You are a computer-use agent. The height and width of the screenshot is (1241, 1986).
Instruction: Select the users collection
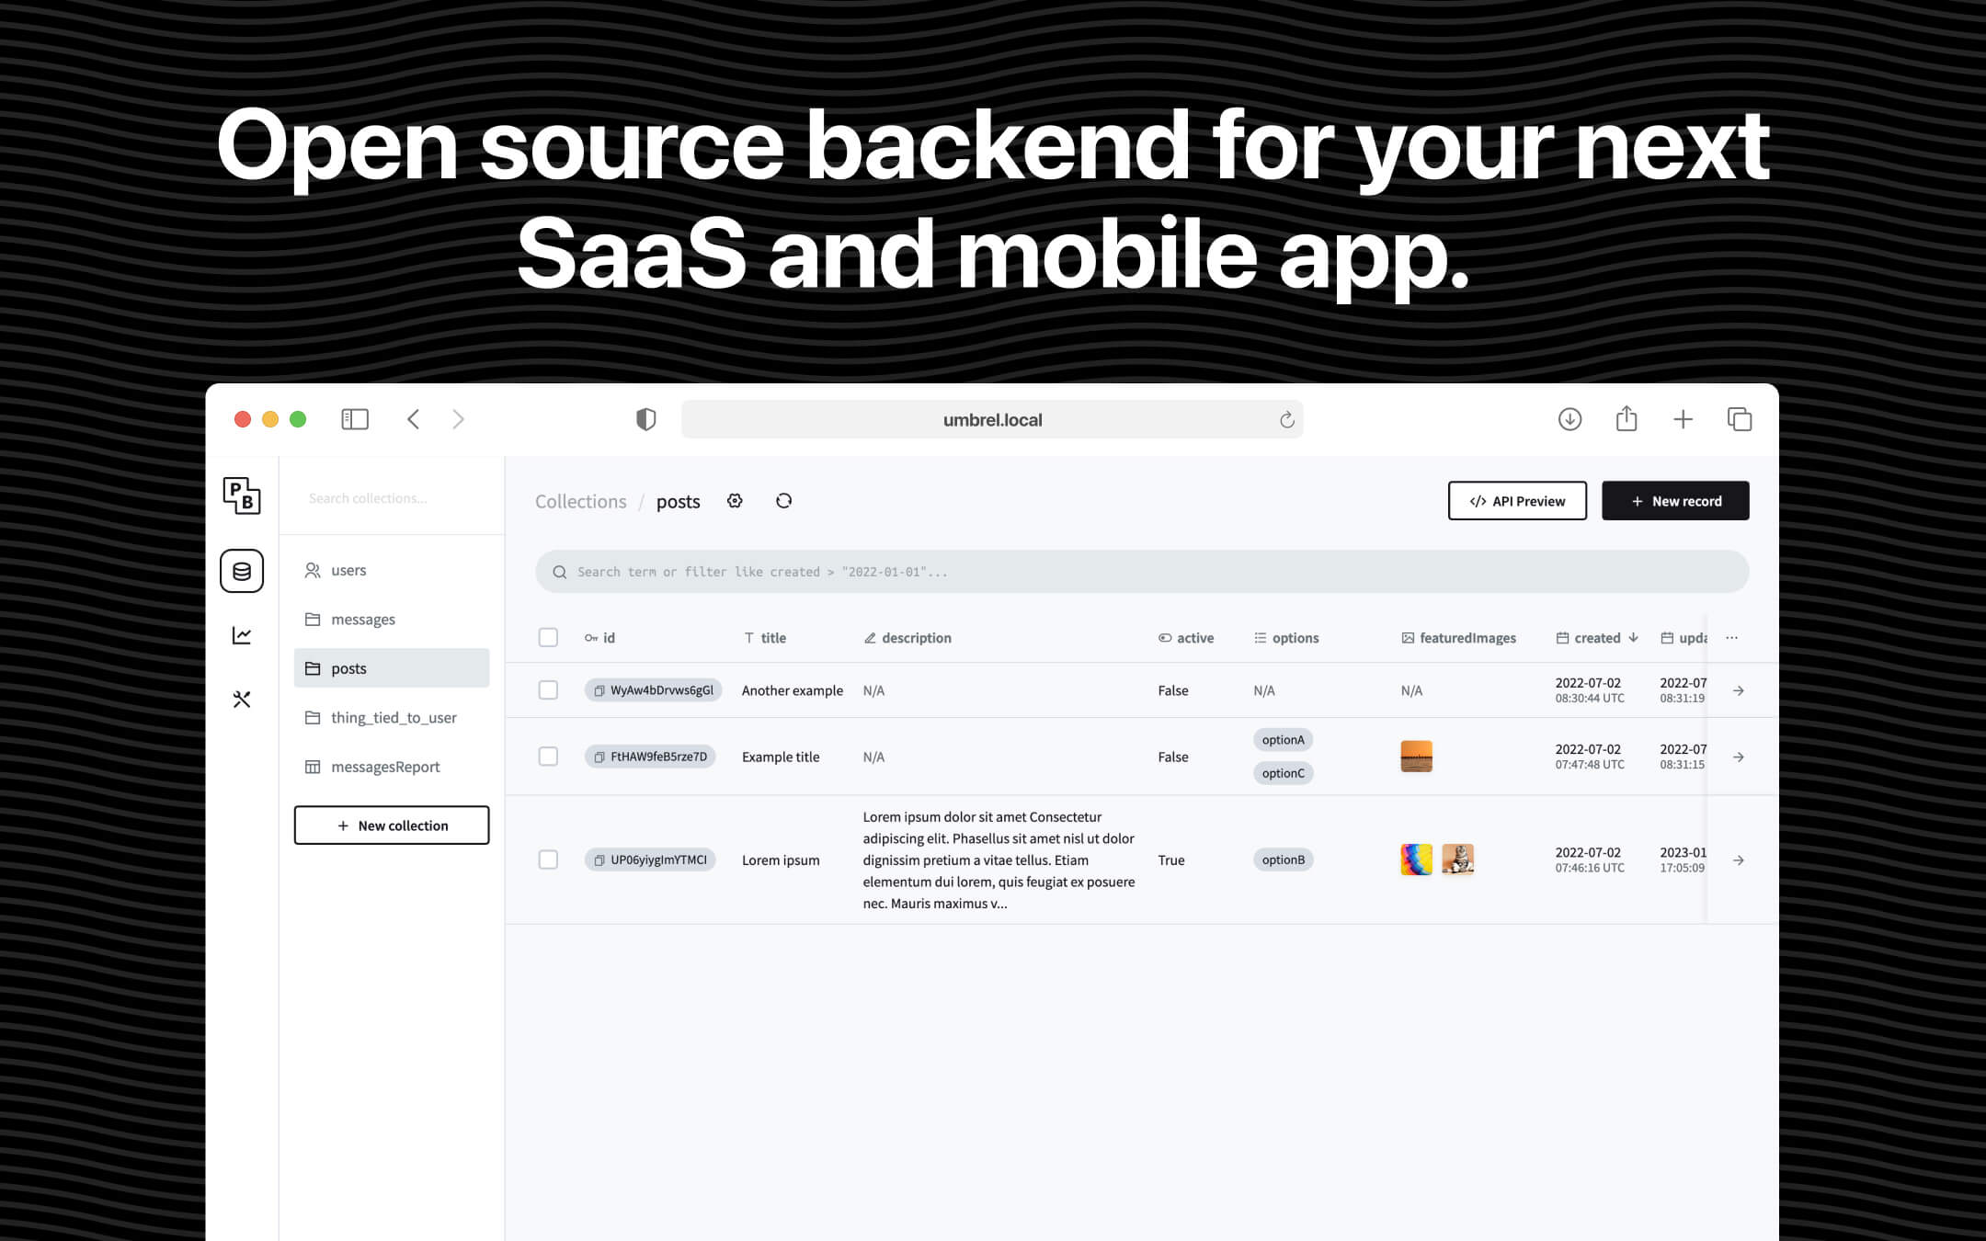coord(348,570)
